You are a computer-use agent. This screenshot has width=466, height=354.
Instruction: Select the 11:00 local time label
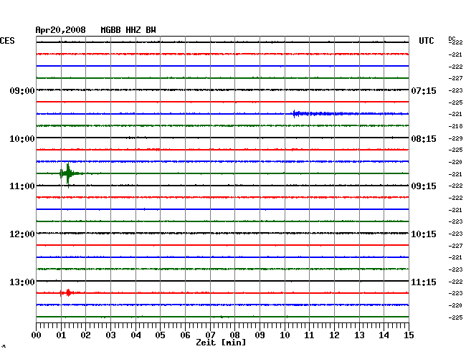tap(22, 186)
